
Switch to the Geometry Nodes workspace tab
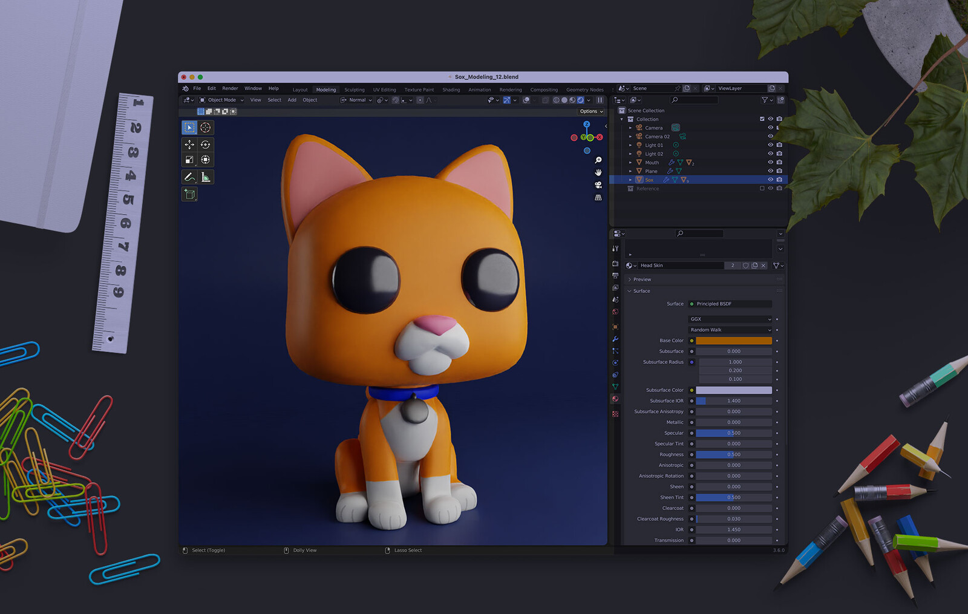[x=584, y=90]
